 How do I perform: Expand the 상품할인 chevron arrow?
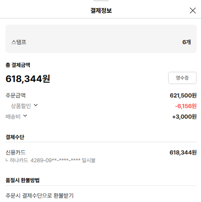pos(36,105)
